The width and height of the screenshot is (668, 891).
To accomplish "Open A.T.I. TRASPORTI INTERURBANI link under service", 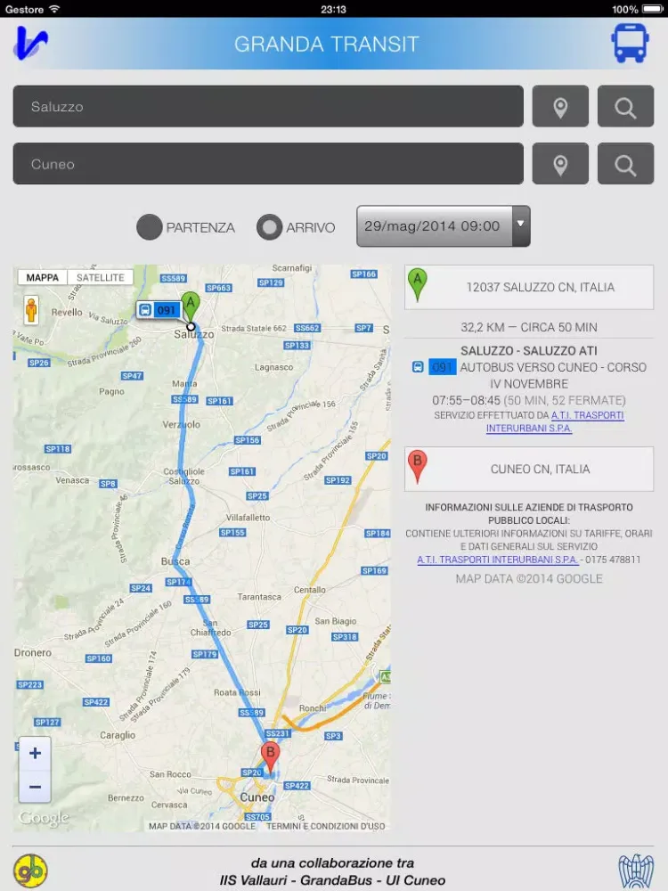I will [x=555, y=421].
